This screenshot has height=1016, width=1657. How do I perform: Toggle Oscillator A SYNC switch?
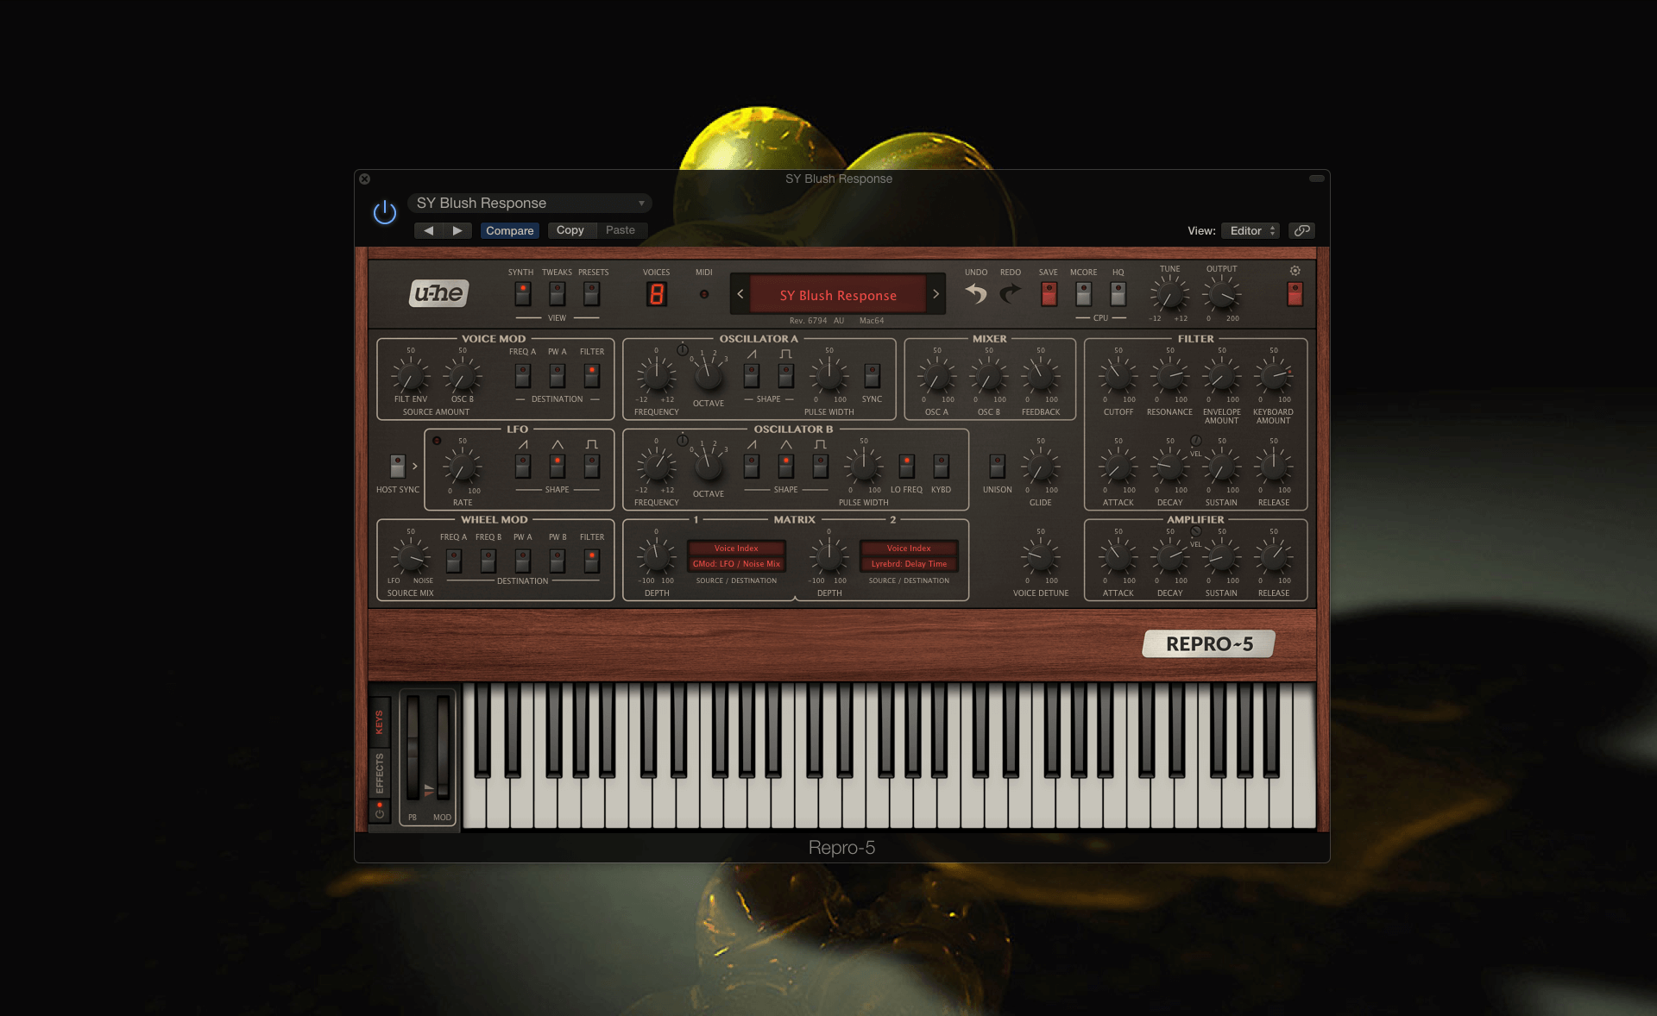point(872,375)
